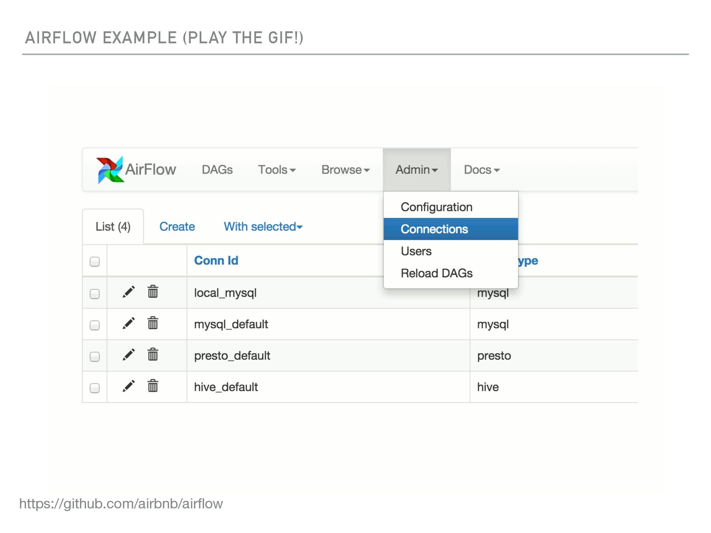The height and width of the screenshot is (533, 711).
Task: Click trash icon for hive_default
Action: pos(153,386)
